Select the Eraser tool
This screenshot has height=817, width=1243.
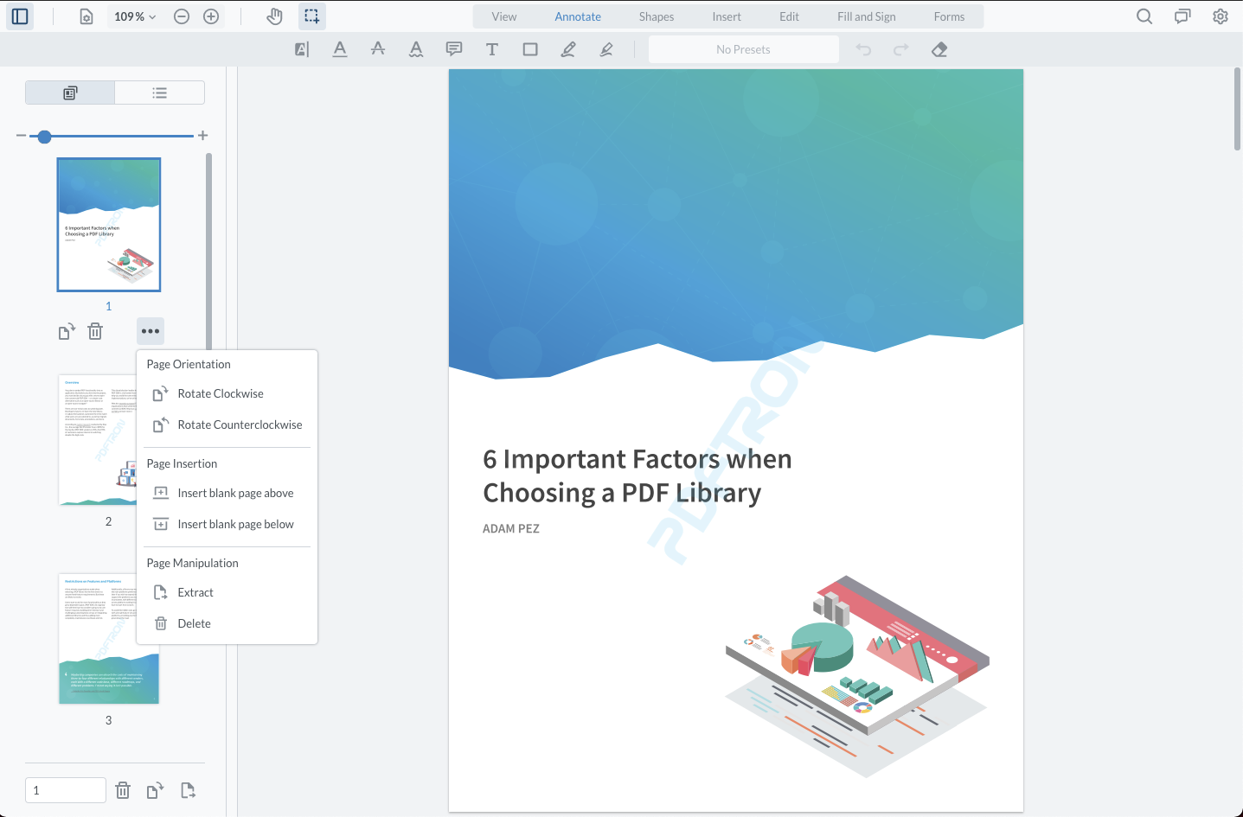pos(939,49)
